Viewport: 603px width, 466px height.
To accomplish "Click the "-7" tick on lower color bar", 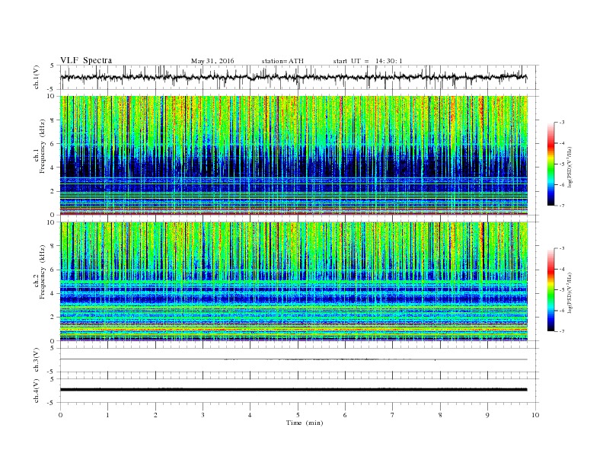I will [561, 331].
